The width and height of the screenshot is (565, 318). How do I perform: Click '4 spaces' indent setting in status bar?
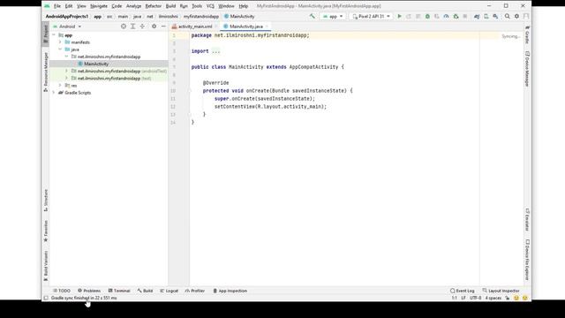493,298
